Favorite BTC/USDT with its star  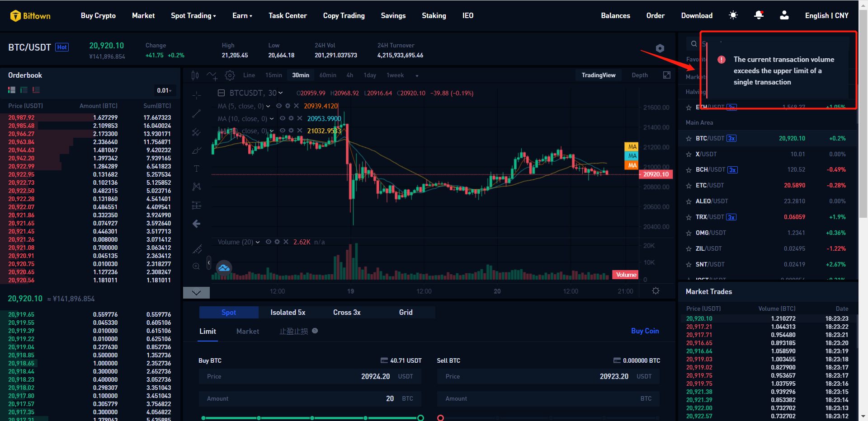coord(689,139)
